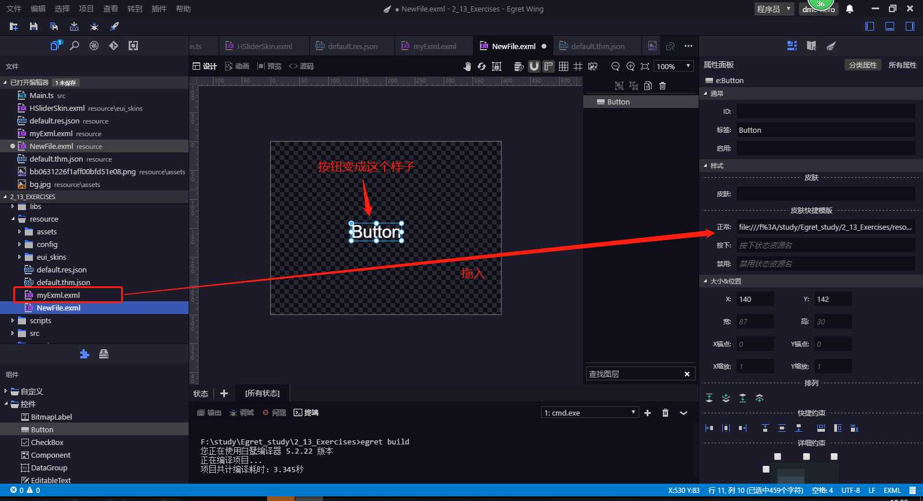The height and width of the screenshot is (501, 923).
Task: Click the align left quick constraint icon
Action: coord(710,428)
